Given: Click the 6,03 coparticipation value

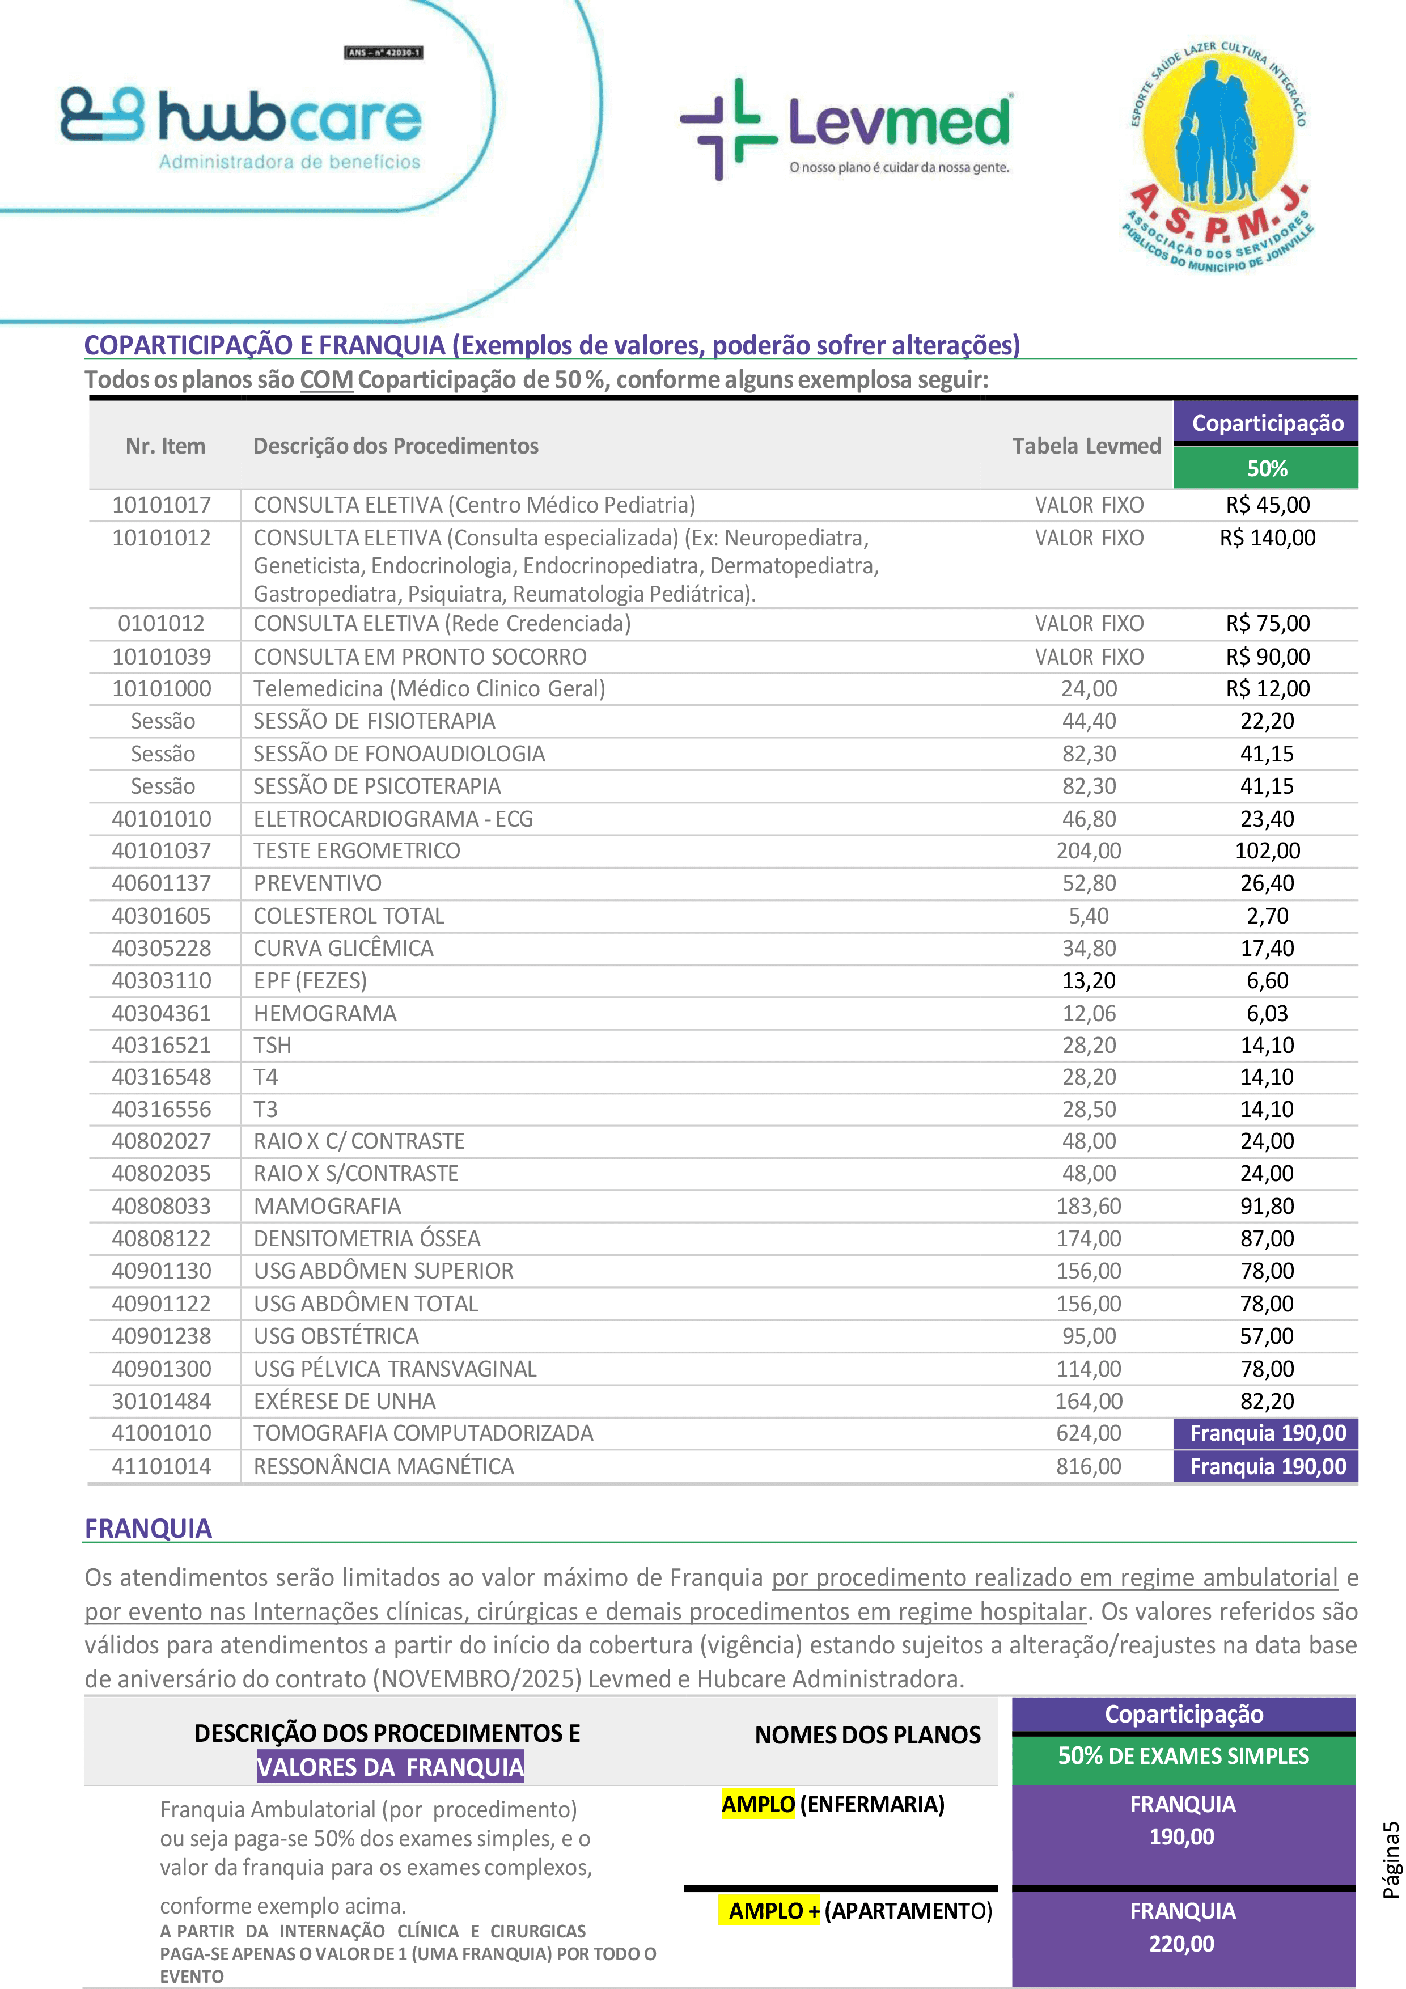Looking at the screenshot, I should [1268, 1014].
